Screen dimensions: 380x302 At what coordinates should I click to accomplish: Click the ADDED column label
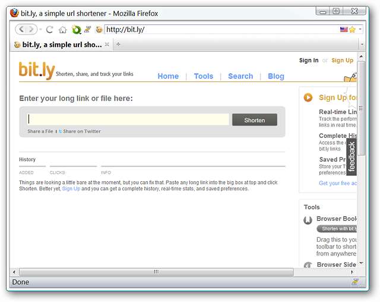click(x=26, y=173)
